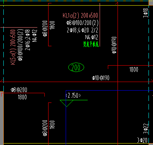The width and height of the screenshot is (153, 145).
Task: Click the 1800 dimension below Φ8@200 at left
Action: [22, 97]
